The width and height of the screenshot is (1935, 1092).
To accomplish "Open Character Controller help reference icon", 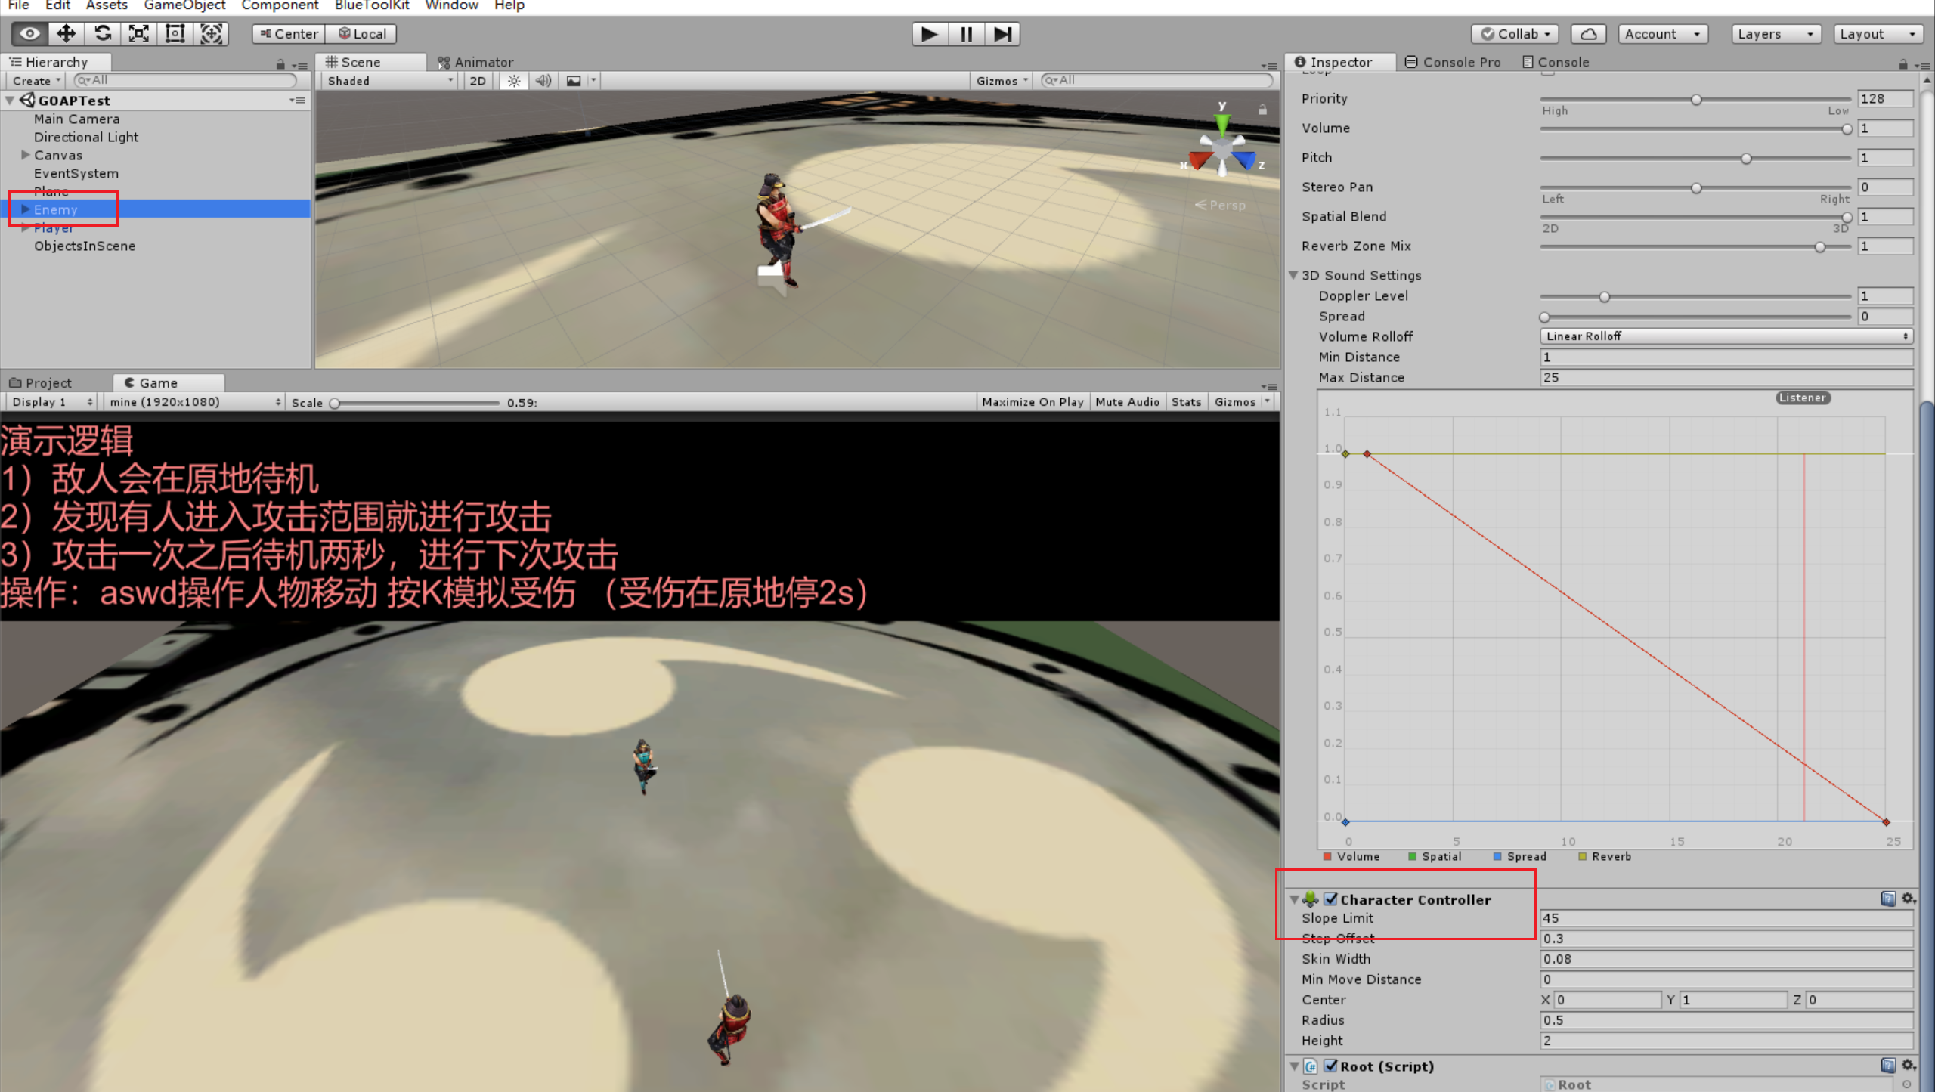I will tap(1888, 899).
